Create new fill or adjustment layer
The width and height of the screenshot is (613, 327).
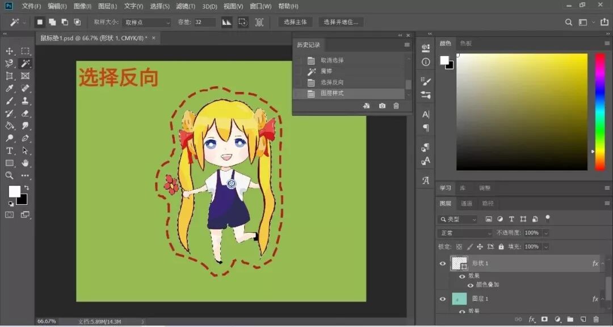pyautogui.click(x=557, y=320)
